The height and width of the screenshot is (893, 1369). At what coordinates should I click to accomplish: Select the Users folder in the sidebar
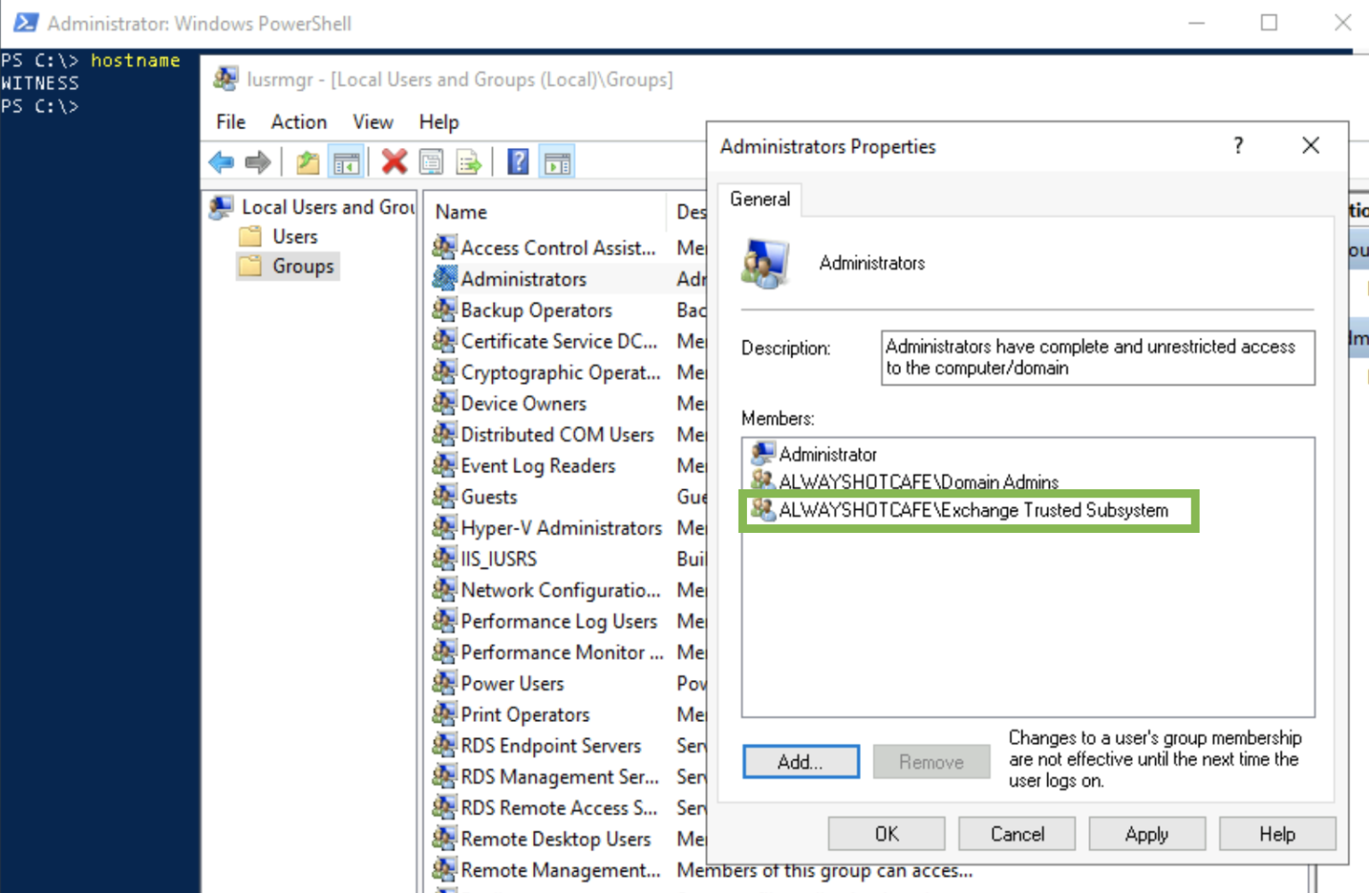[295, 236]
